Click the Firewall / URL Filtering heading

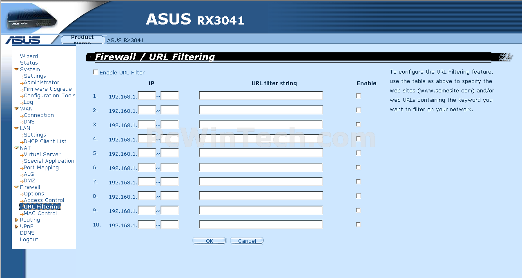pyautogui.click(x=155, y=57)
